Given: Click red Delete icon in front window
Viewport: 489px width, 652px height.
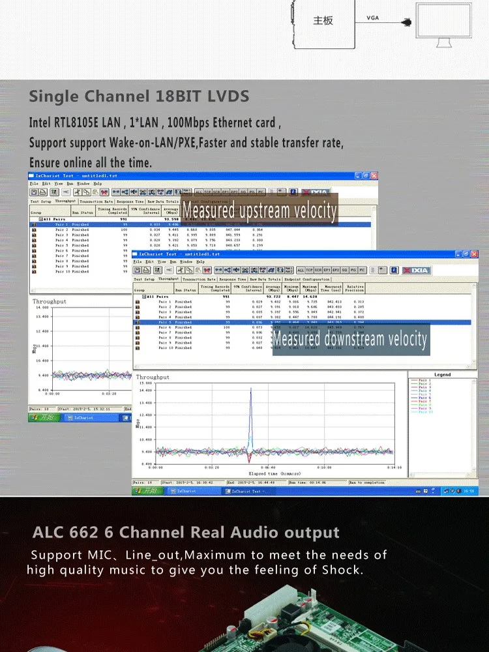Looking at the screenshot, I should (x=207, y=270).
